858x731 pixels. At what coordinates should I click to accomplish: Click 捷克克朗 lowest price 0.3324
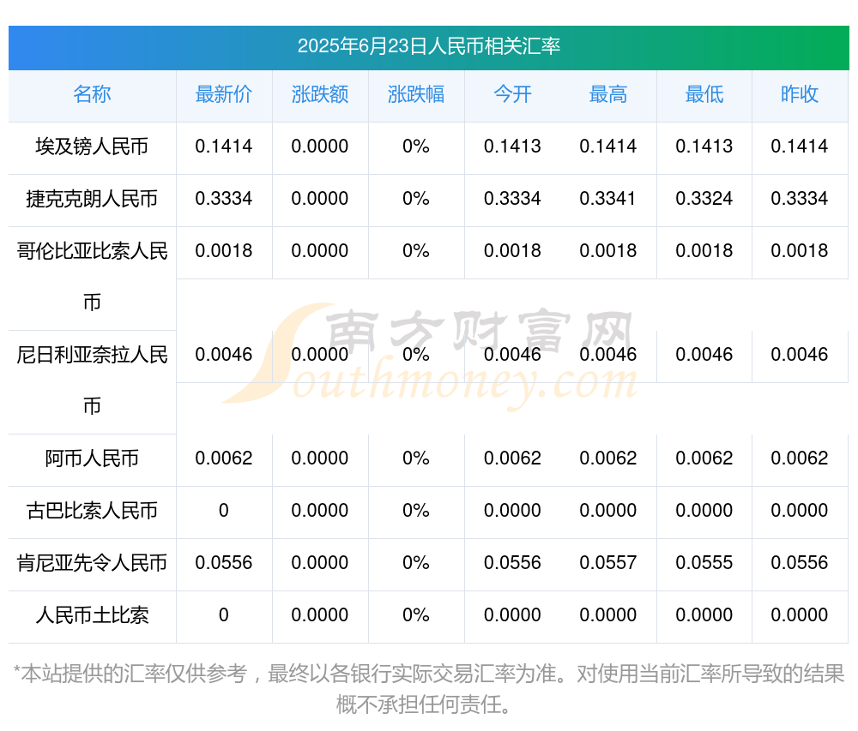pyautogui.click(x=704, y=198)
